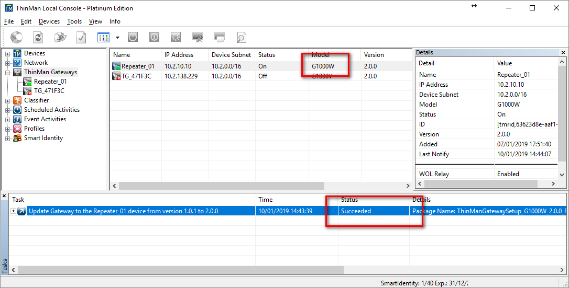Click the Off status of TG_471F3C

point(262,76)
